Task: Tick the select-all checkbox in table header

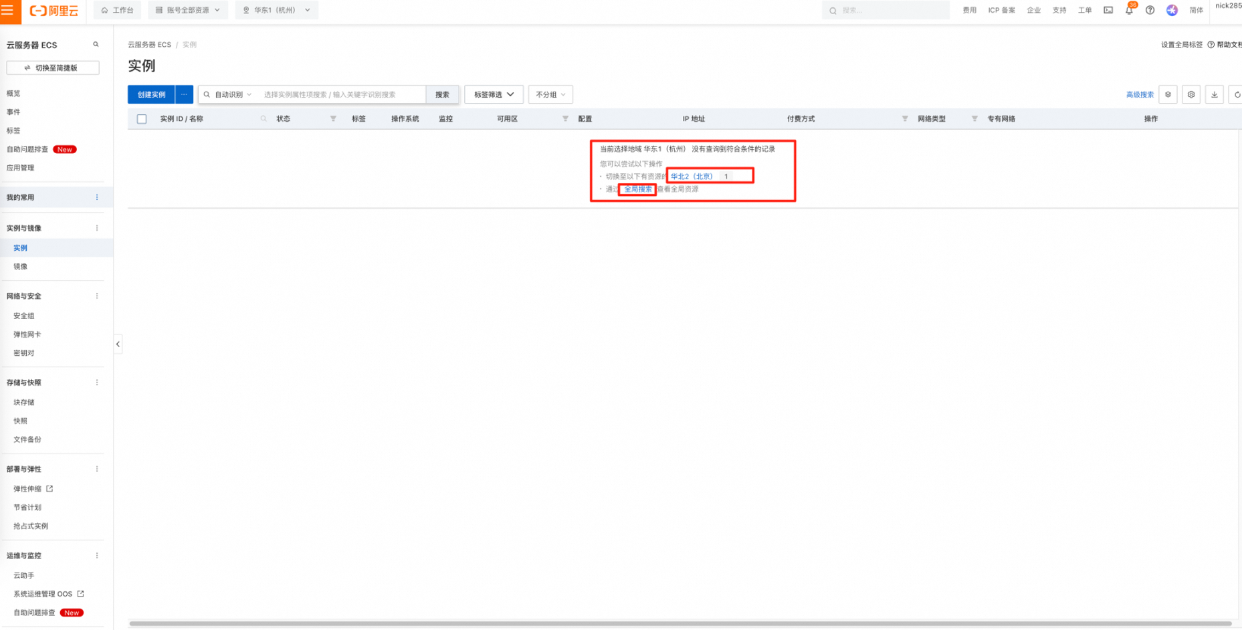Action: (142, 119)
